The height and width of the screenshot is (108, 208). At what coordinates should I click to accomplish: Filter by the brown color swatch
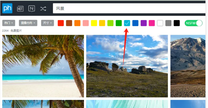69,23
